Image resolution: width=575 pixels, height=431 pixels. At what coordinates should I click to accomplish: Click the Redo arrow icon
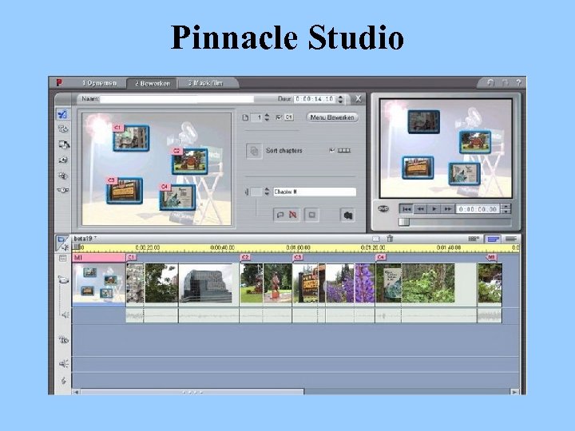(505, 83)
